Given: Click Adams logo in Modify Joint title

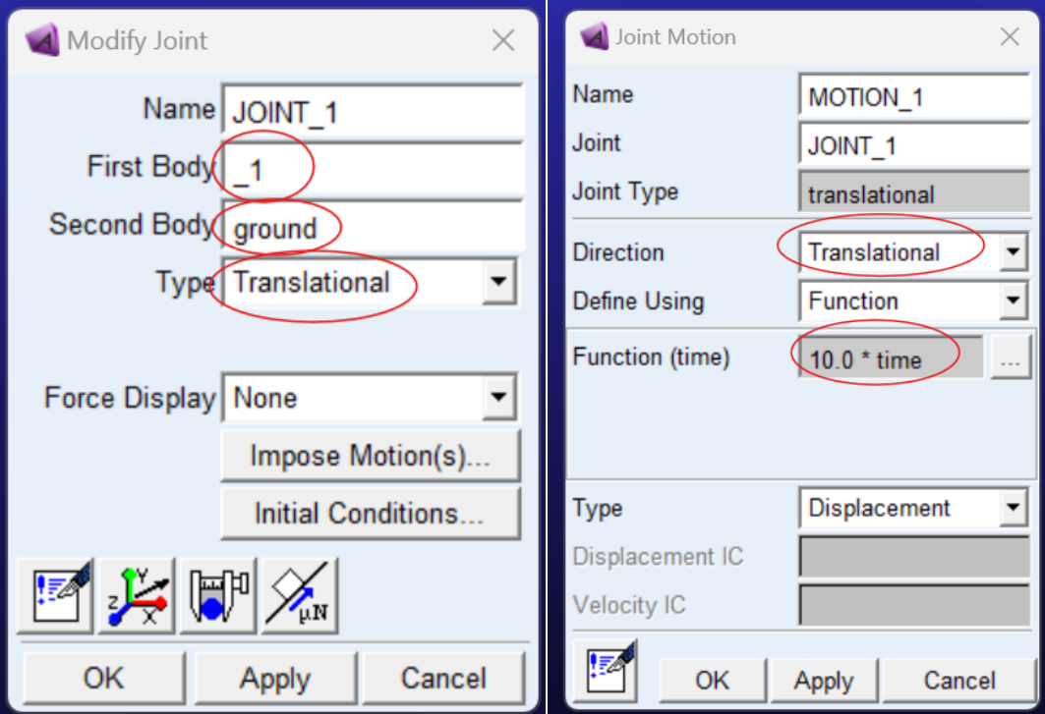Looking at the screenshot, I should pyautogui.click(x=42, y=40).
